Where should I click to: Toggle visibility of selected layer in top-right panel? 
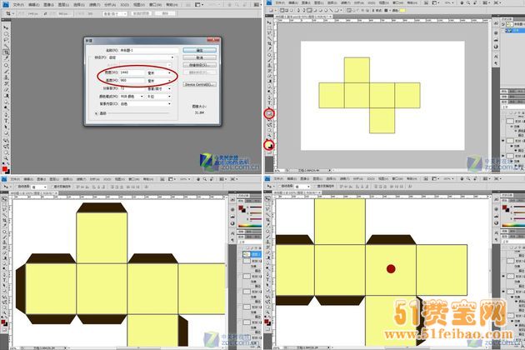(502, 32)
